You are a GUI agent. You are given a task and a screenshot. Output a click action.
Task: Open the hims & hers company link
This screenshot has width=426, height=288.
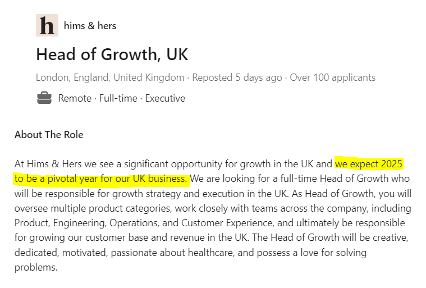90,26
